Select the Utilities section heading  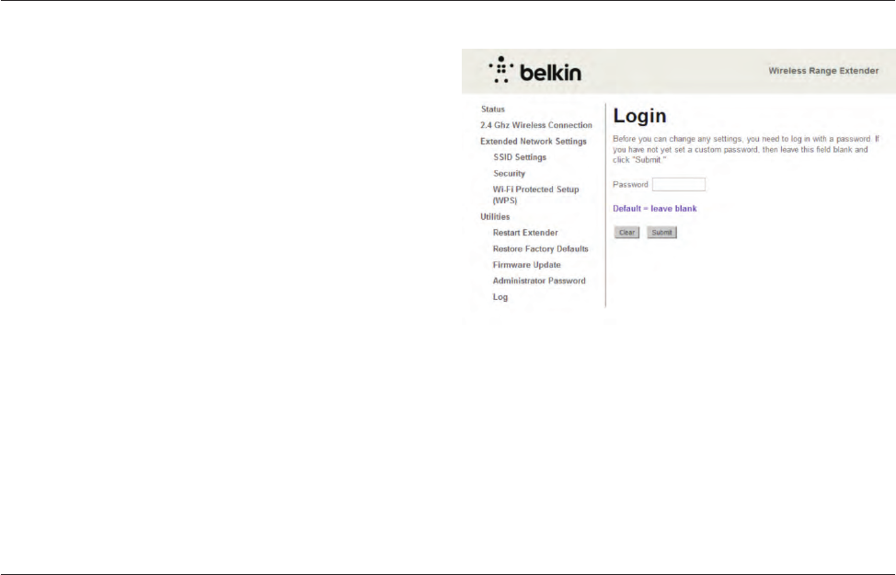(495, 216)
